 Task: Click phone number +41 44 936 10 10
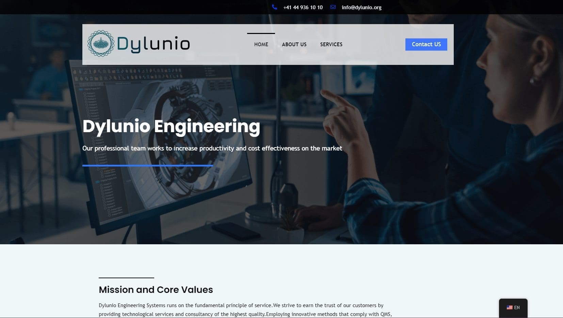pyautogui.click(x=303, y=7)
